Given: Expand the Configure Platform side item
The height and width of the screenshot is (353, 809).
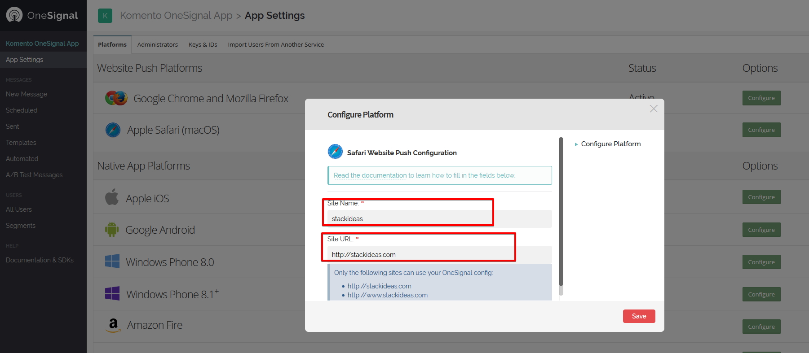Looking at the screenshot, I should pyautogui.click(x=608, y=144).
